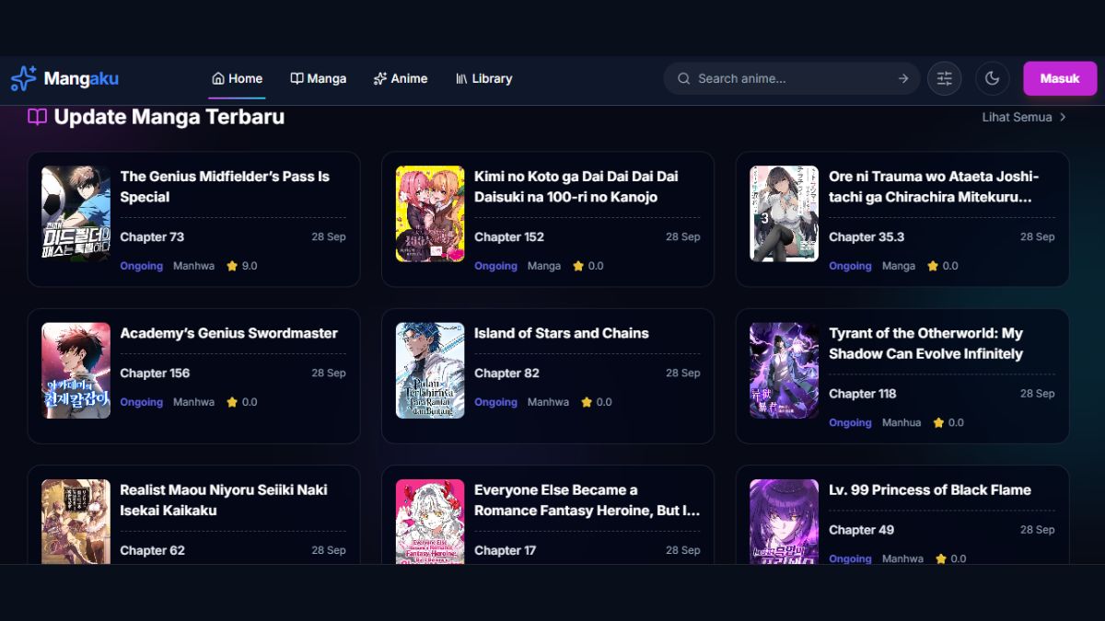The height and width of the screenshot is (621, 1105).
Task: Click the magnifier icon in search bar
Action: click(x=684, y=79)
